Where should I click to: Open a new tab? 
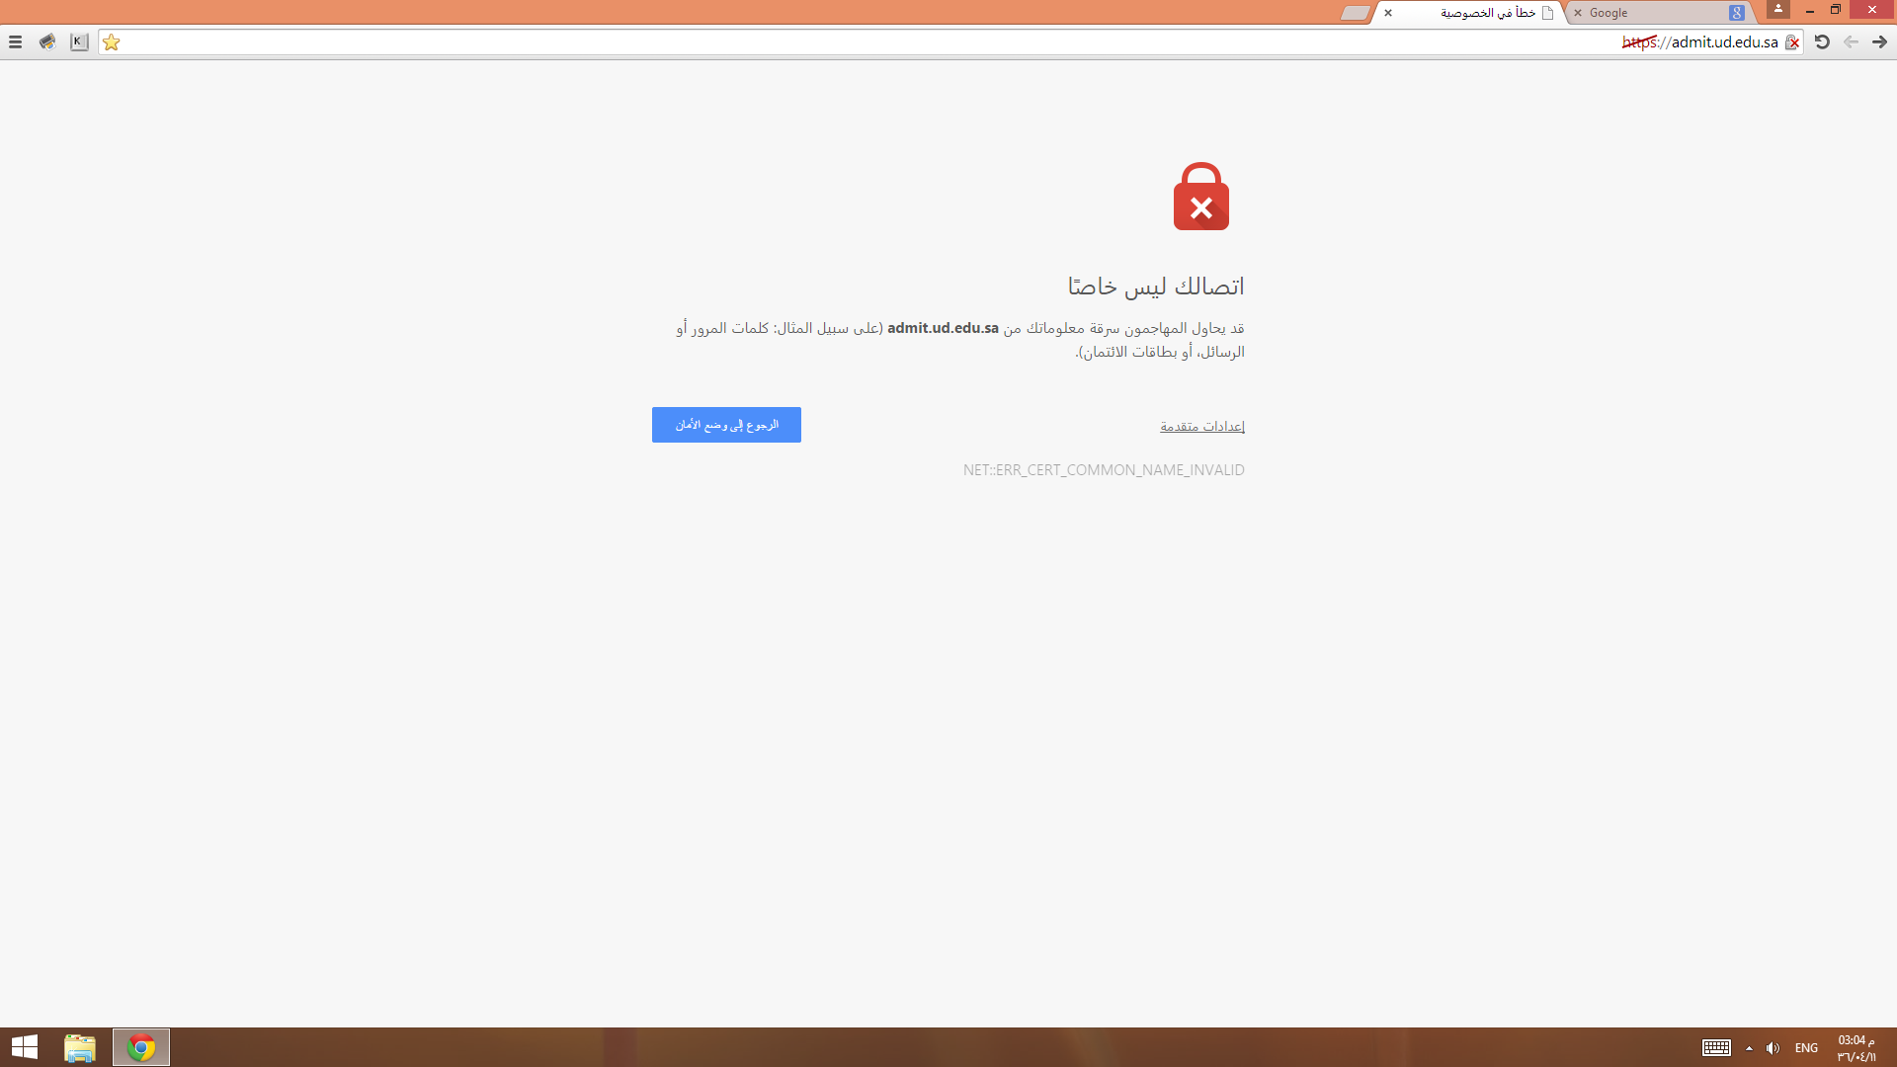(x=1356, y=13)
